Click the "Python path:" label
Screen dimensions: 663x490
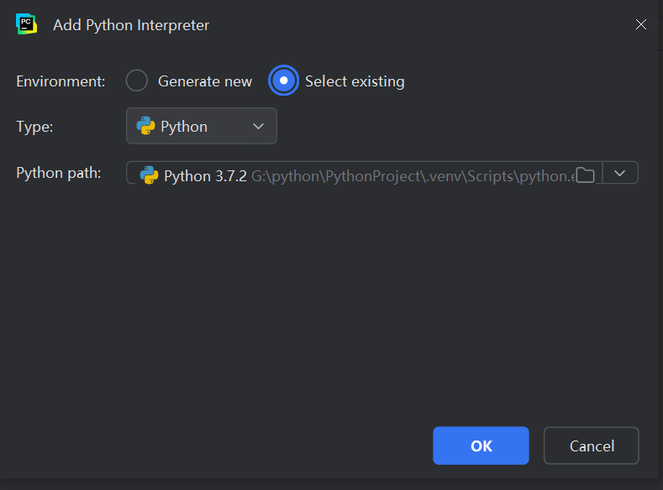tap(58, 173)
